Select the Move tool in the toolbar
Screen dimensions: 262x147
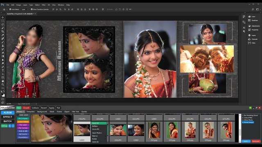click(x=3, y=17)
